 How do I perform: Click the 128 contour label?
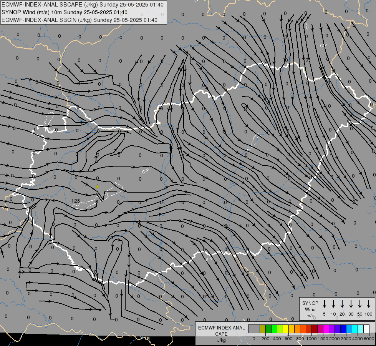click(x=76, y=201)
